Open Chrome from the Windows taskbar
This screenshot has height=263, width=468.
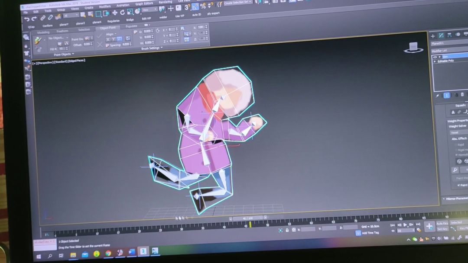[108, 253]
